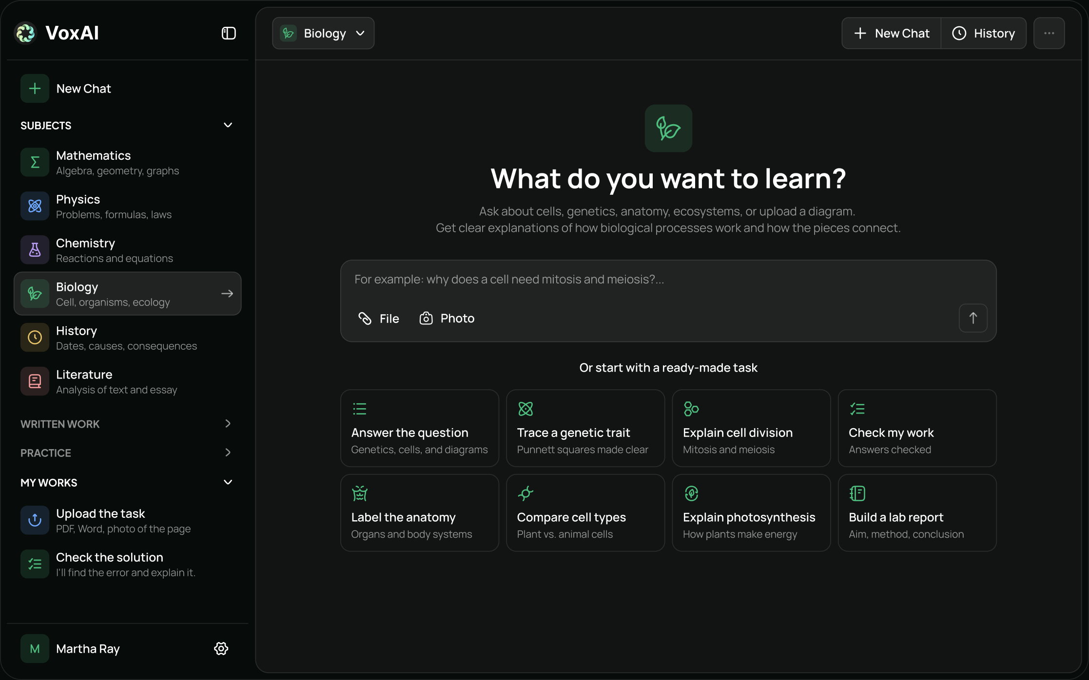Click the list icon on the Answer the question card
Screen dimensions: 1089x680
click(360, 409)
